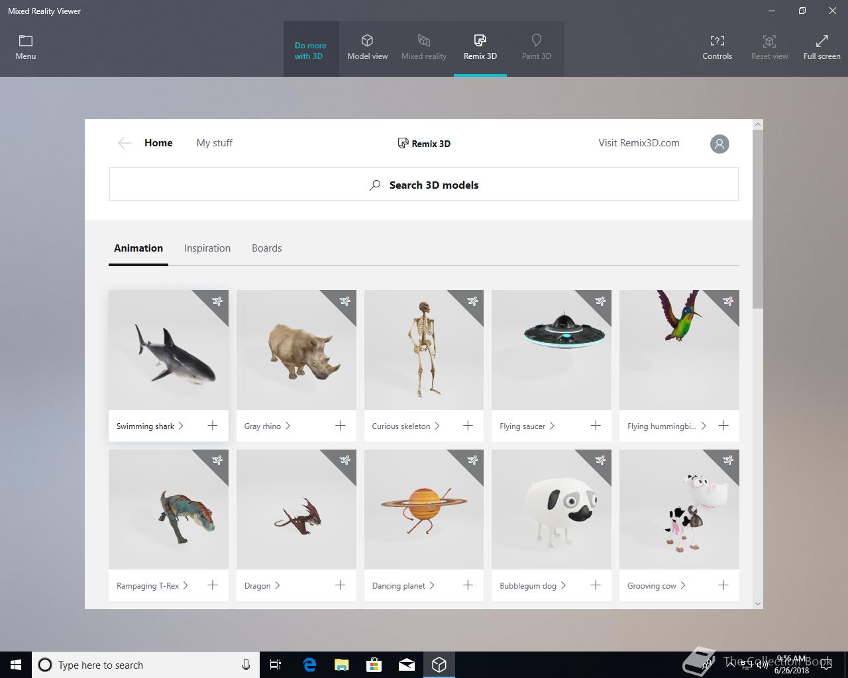848x678 pixels.
Task: Click the Remix 3D logo
Action: 424,143
